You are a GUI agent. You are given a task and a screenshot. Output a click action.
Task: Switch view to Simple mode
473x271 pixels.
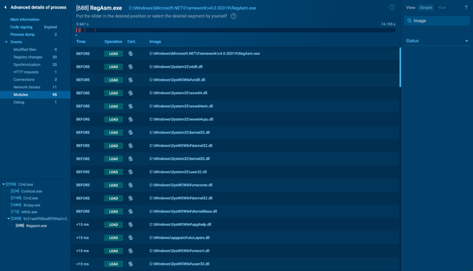pos(426,7)
